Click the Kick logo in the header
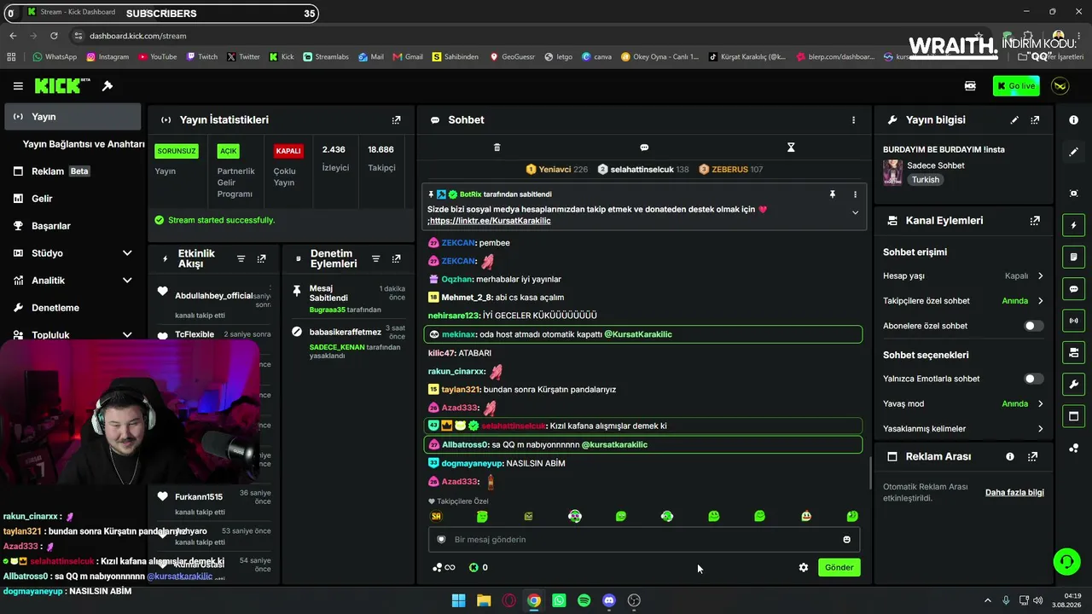1092x614 pixels. (62, 85)
